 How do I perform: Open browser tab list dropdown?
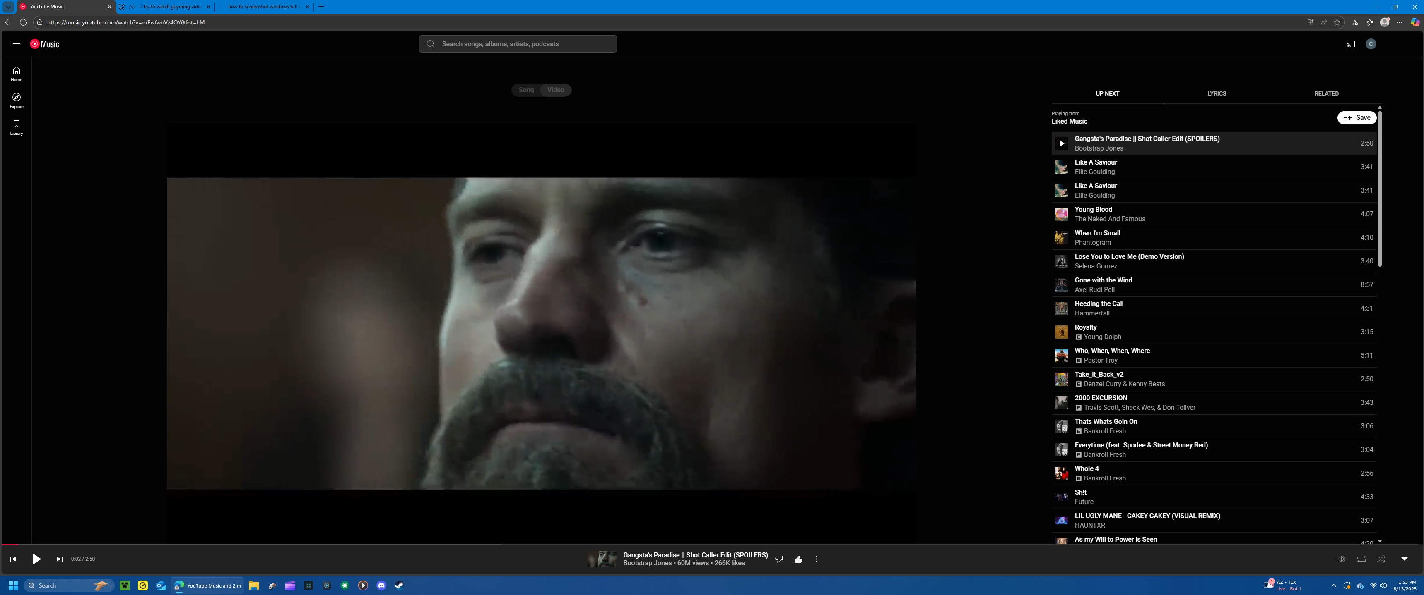click(8, 7)
